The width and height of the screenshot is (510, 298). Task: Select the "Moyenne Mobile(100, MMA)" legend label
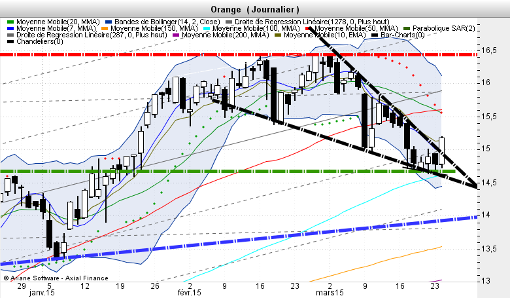coord(256,28)
